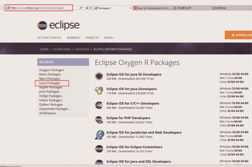Open Eclipse IDE for Java and DSL Developers
The width and height of the screenshot is (252, 167).
[138, 161]
